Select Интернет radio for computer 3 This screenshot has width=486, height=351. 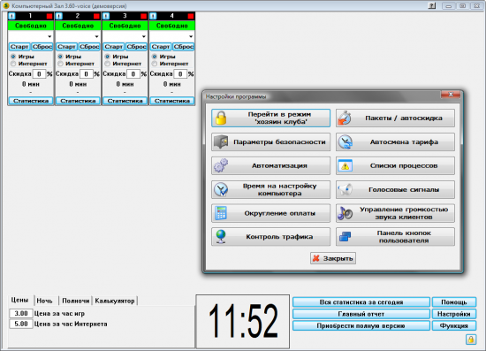[108, 64]
